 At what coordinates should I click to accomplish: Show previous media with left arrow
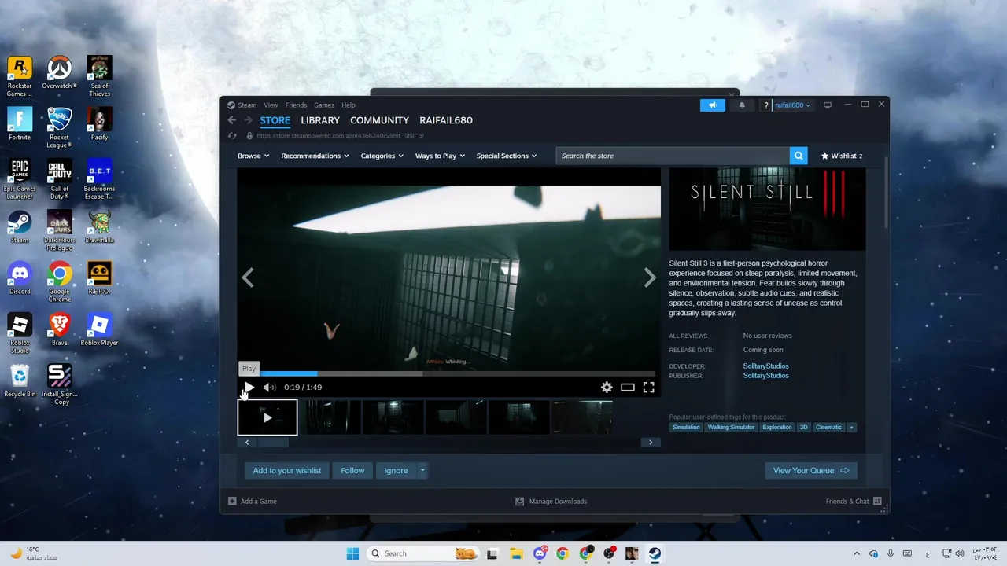pyautogui.click(x=248, y=277)
